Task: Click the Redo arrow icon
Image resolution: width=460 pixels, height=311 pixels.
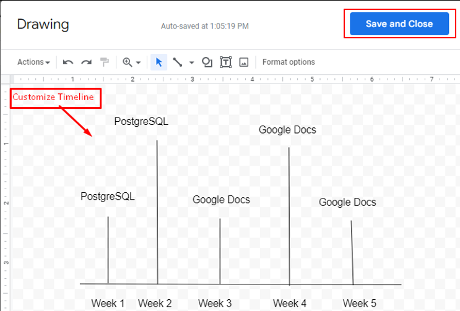Action: click(86, 62)
